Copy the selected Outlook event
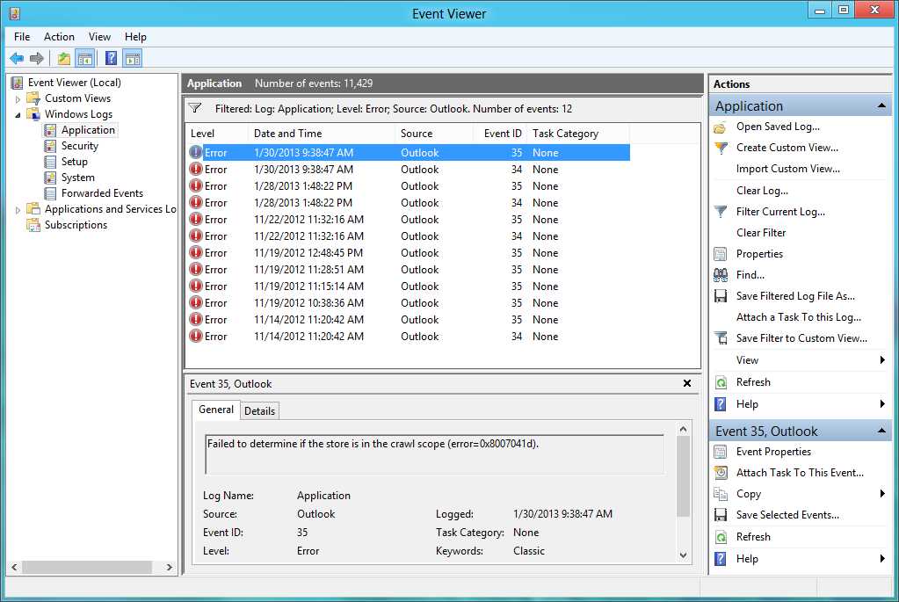Viewport: 899px width, 602px height. click(746, 493)
